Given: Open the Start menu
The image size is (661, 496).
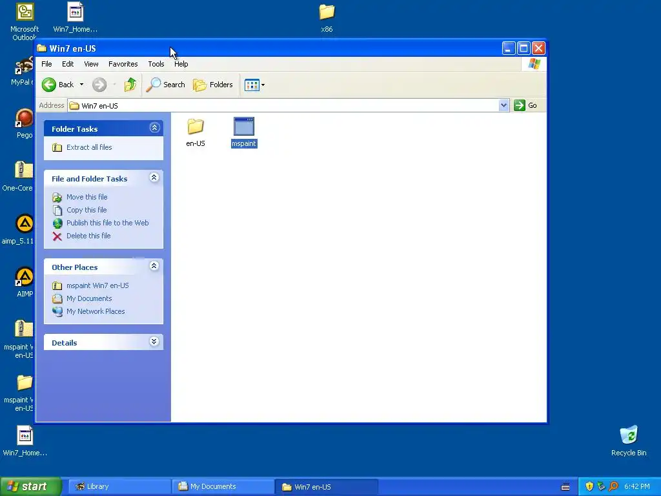Looking at the screenshot, I should pos(30,486).
